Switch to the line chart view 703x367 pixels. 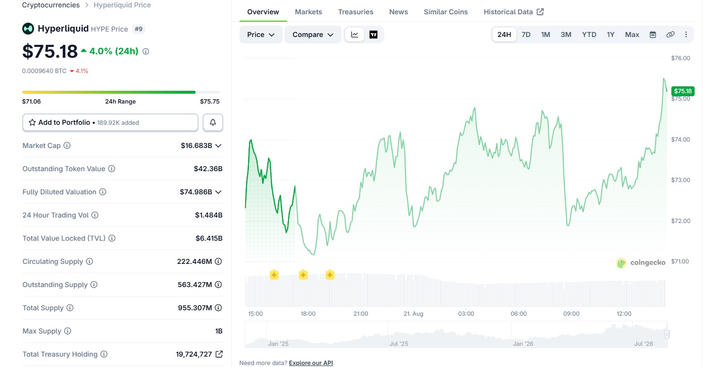[x=355, y=35]
